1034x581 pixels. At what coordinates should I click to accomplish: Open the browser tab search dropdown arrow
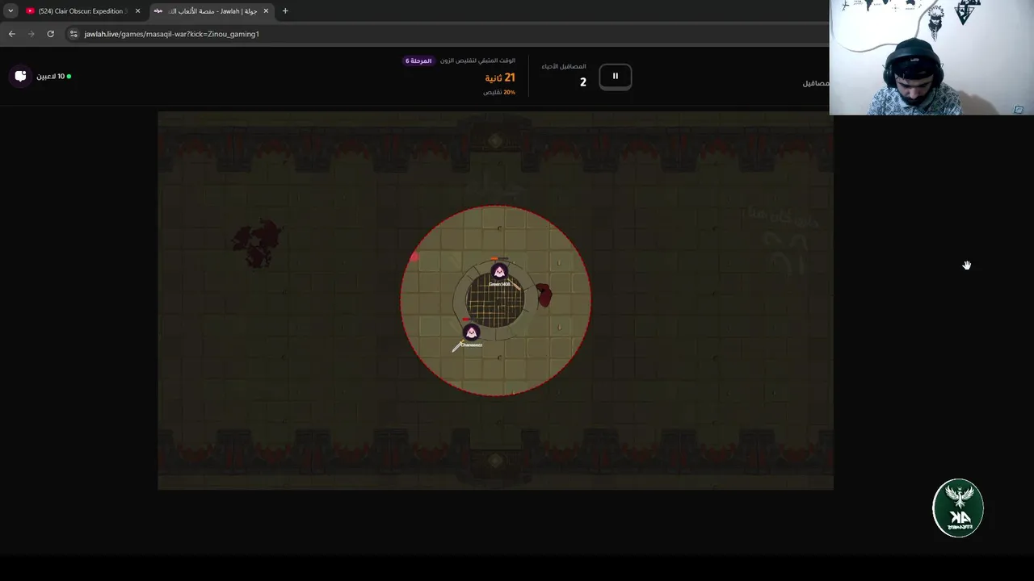tap(11, 11)
